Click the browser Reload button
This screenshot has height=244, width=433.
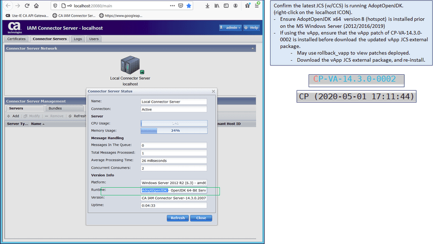click(28, 6)
